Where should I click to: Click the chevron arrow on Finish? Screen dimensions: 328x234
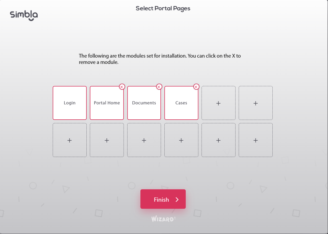click(x=177, y=200)
